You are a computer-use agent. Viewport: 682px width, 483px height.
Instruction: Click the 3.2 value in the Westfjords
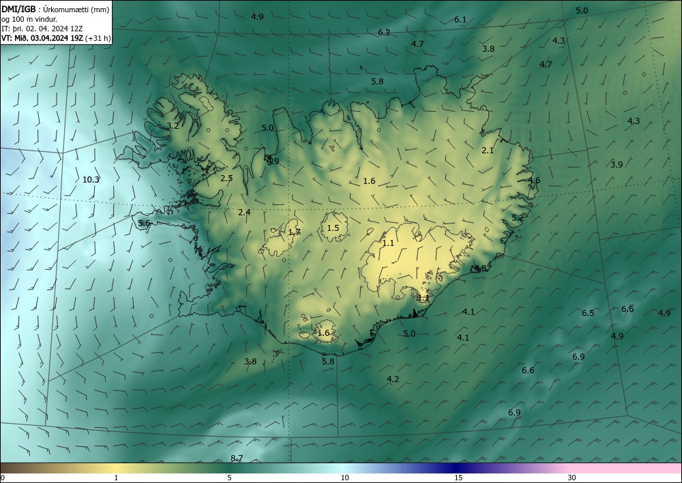[173, 126]
